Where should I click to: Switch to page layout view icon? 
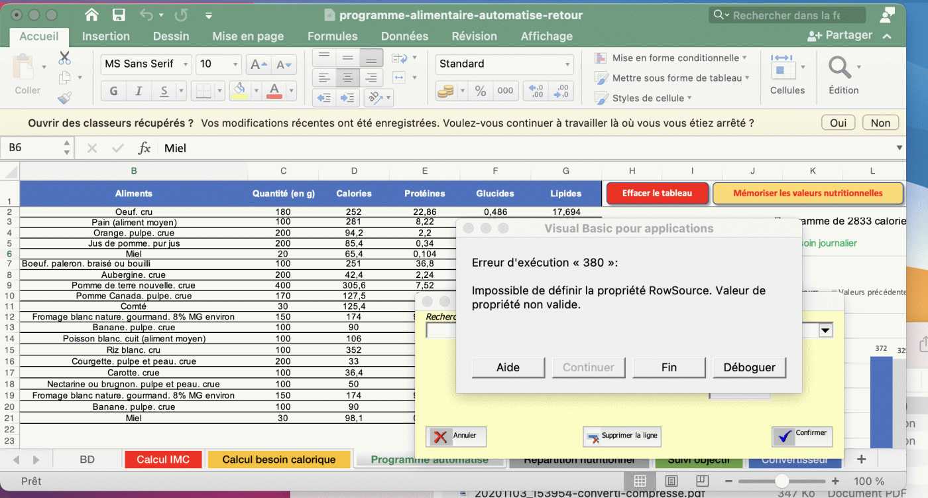click(x=671, y=481)
